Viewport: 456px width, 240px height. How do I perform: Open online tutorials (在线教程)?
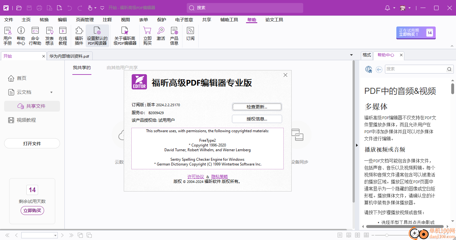point(63,36)
